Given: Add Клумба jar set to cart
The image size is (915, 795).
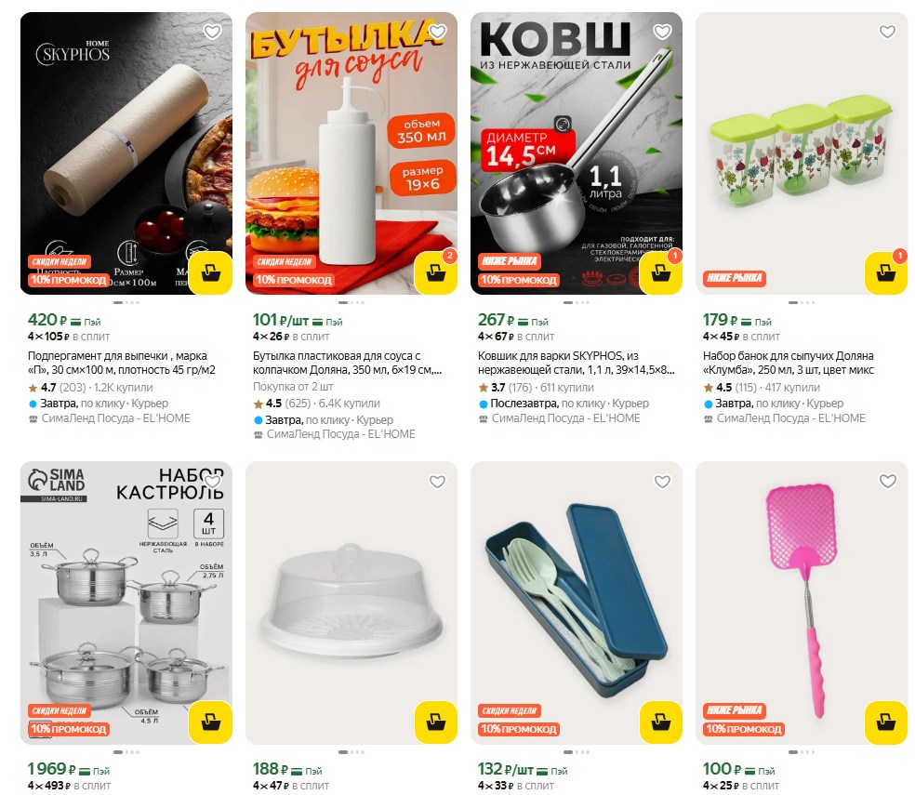Looking at the screenshot, I should pyautogui.click(x=886, y=272).
